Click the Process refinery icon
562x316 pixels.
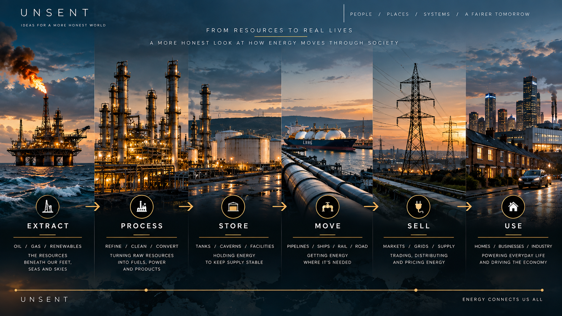click(x=142, y=207)
